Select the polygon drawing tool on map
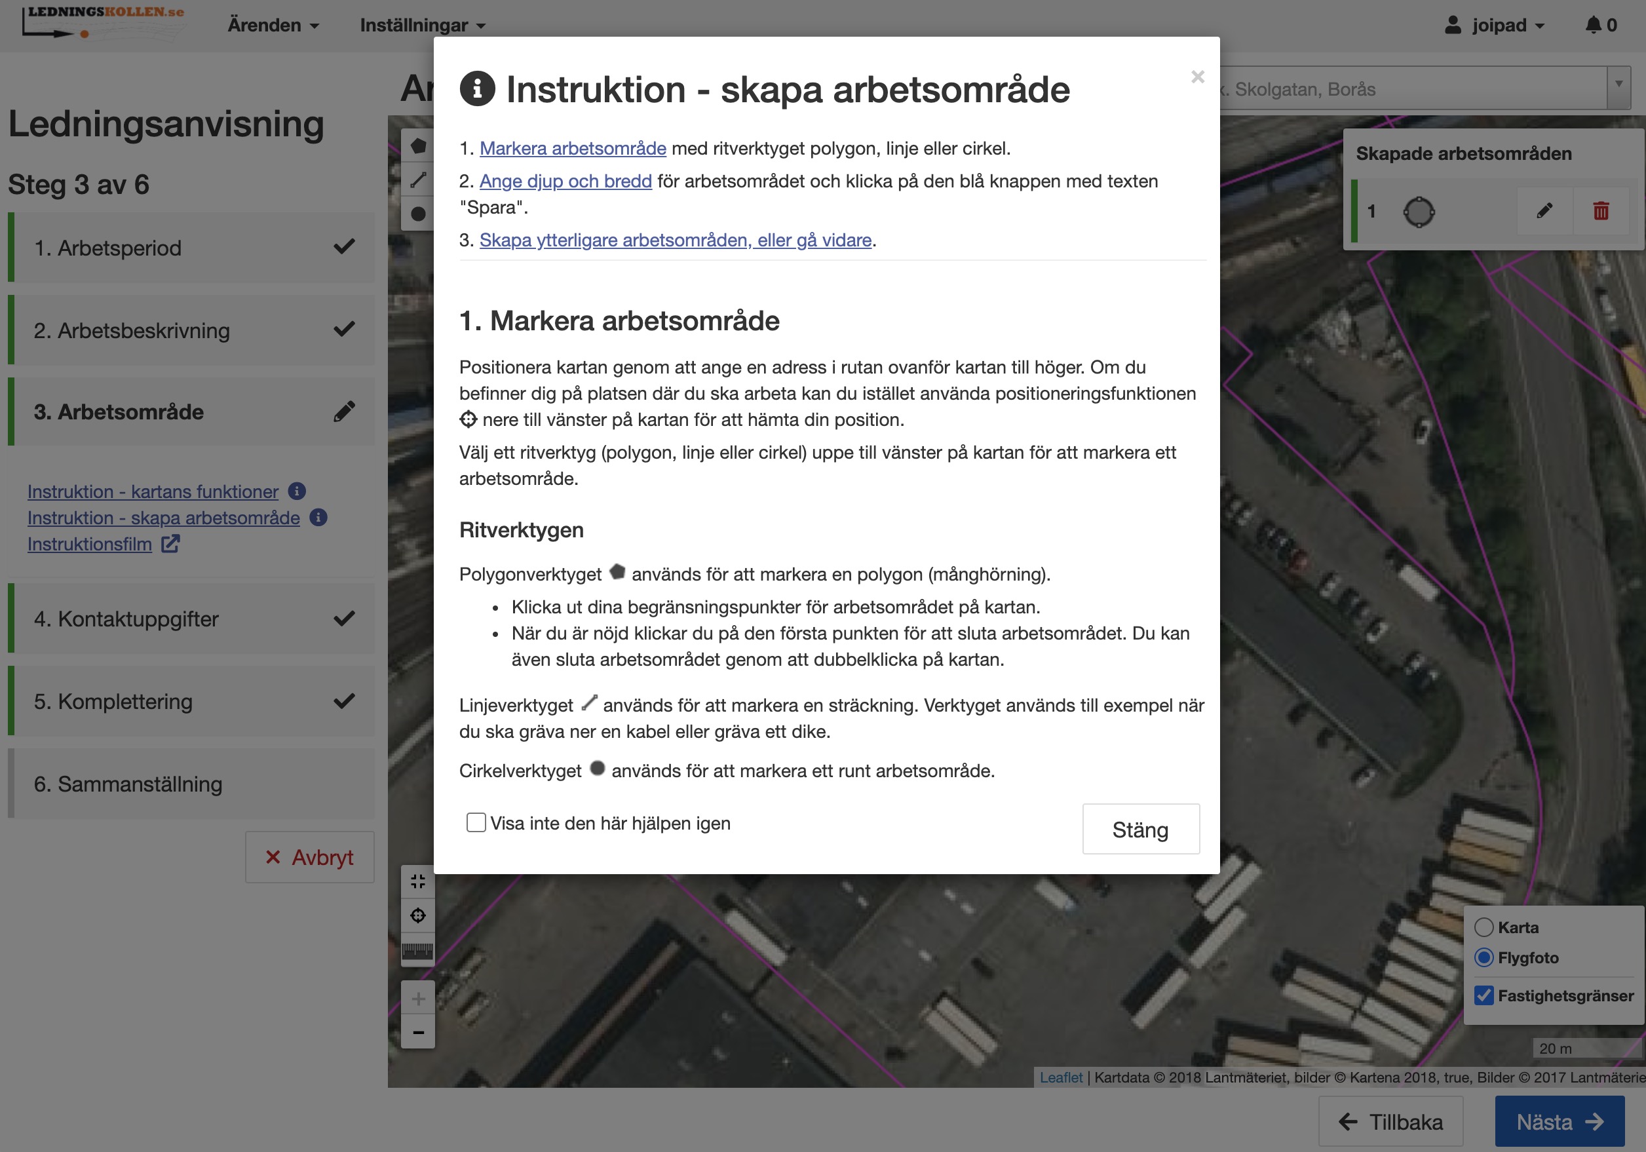1646x1152 pixels. 418,146
